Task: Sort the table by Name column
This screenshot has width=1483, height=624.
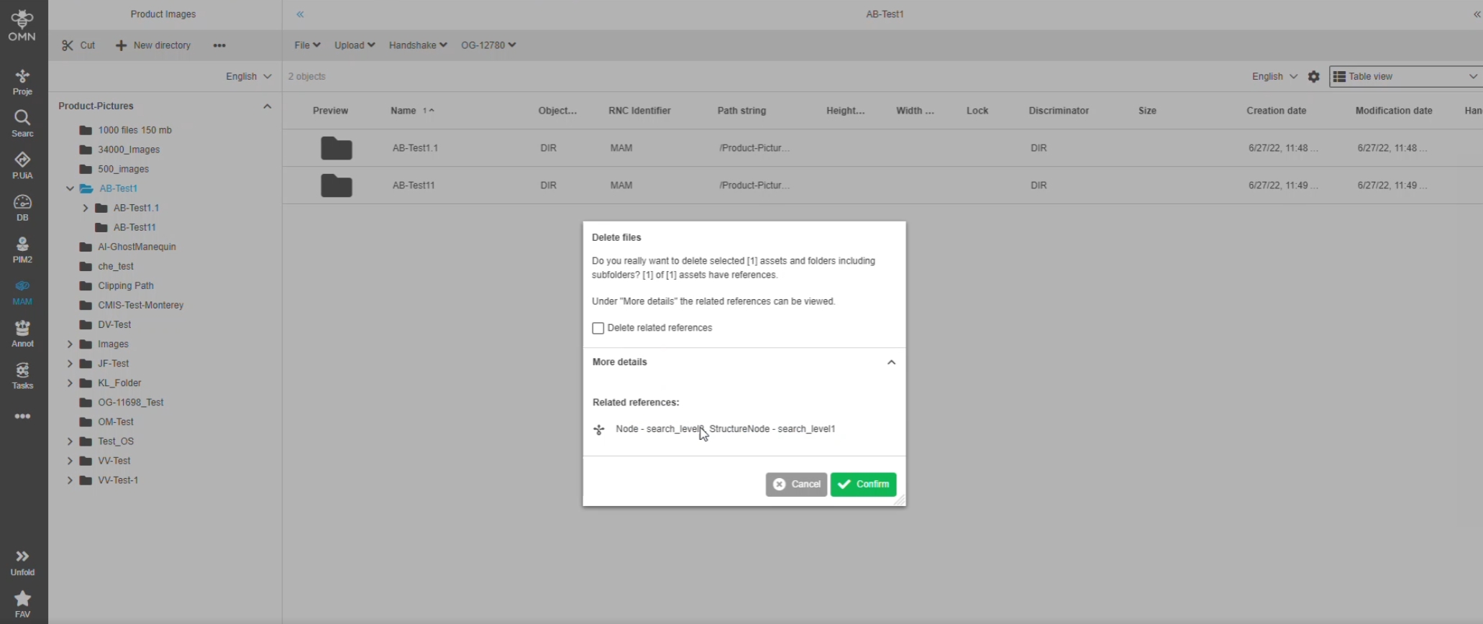Action: (x=403, y=111)
